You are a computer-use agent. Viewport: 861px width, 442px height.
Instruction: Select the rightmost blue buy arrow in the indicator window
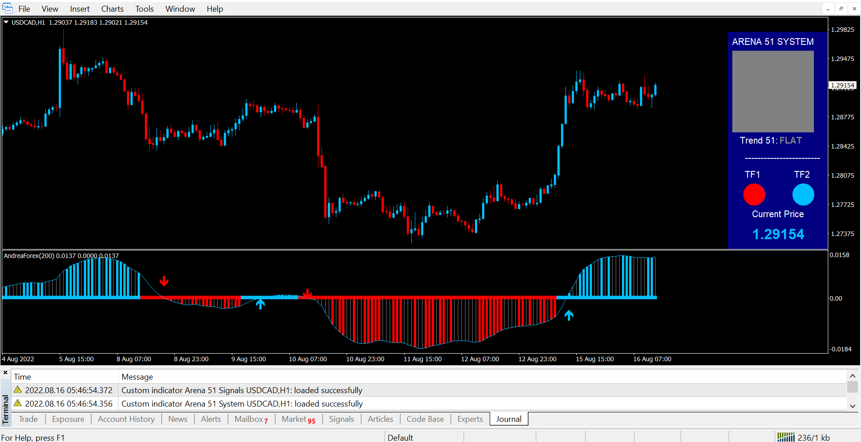click(569, 315)
